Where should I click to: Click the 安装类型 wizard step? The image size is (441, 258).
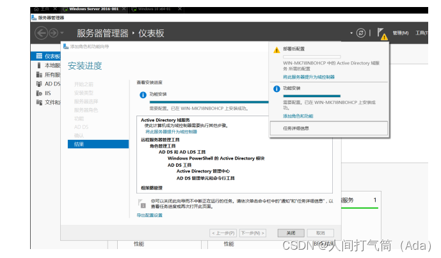pyautogui.click(x=84, y=93)
